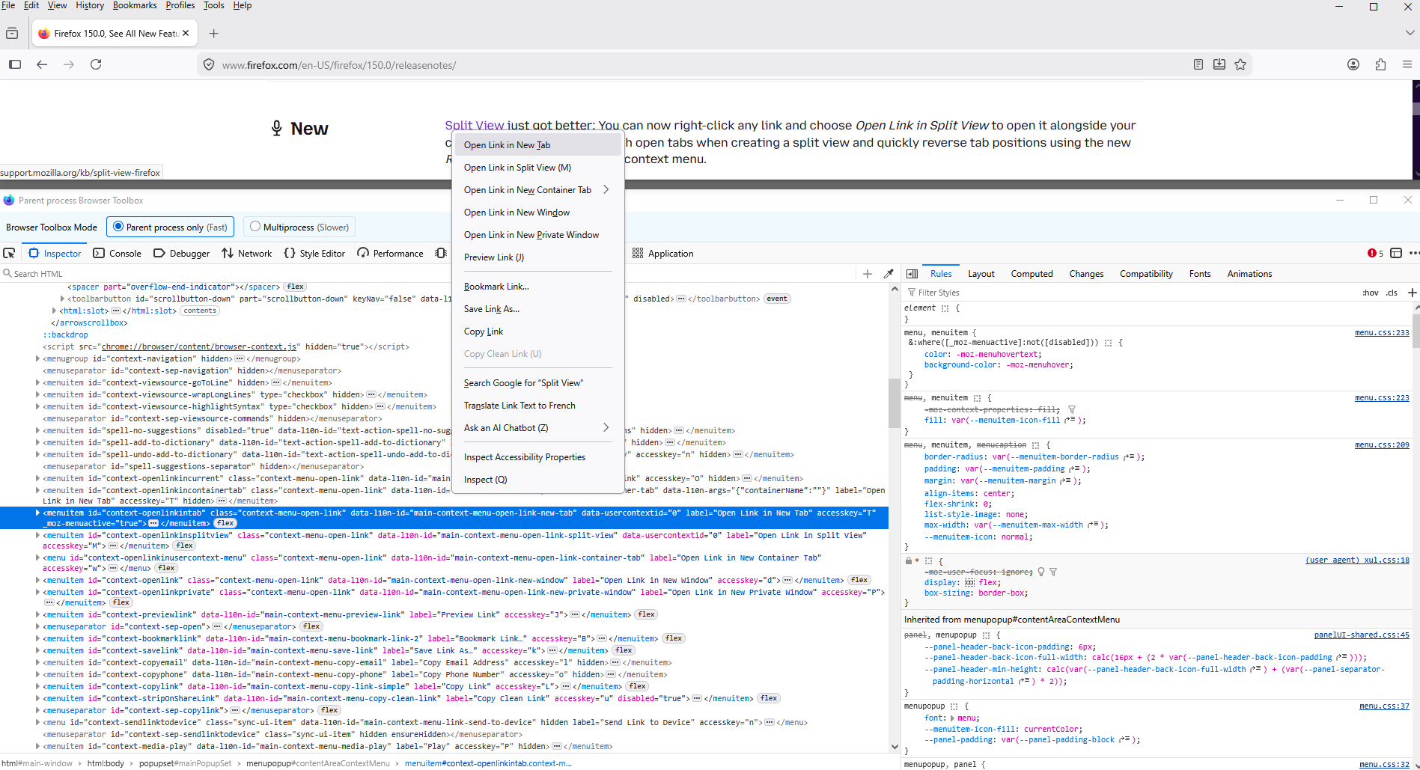
Task: Open the Firefox extensions puzzle icon
Action: [1380, 64]
